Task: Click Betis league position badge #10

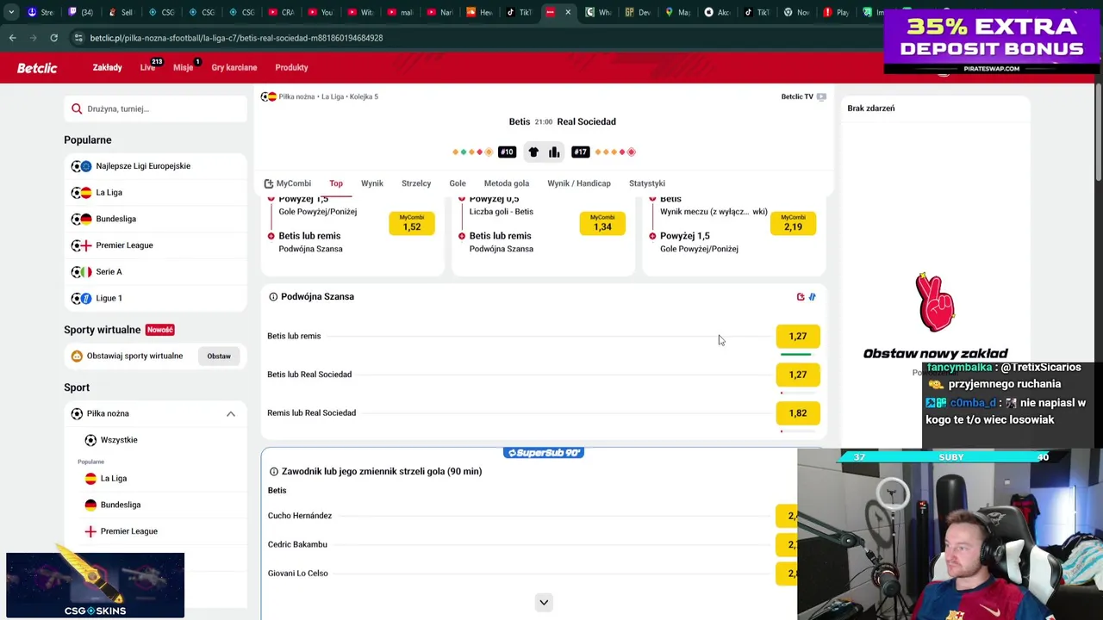Action: tap(507, 152)
